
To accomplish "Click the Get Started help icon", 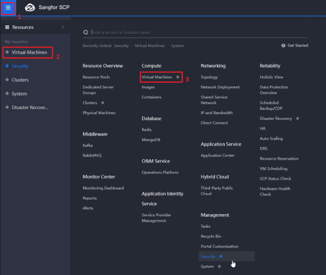I will coord(284,45).
